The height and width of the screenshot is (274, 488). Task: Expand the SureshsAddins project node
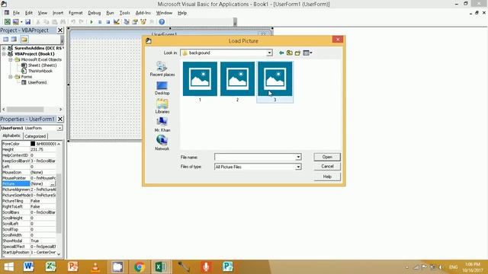4,48
